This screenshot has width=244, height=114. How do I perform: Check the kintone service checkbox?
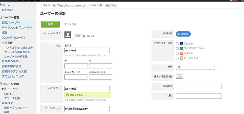pos(177,53)
